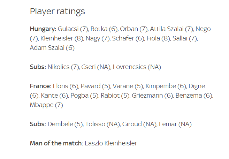The image size is (229, 159).
Task: Click the Player ratings heading
Action: (x=57, y=12)
